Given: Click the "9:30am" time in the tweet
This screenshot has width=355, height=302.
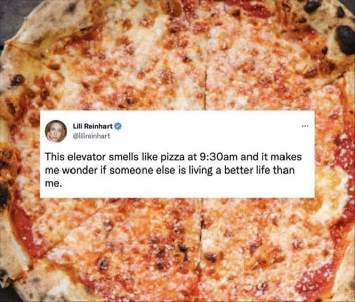Looking at the screenshot, I should coord(219,157).
